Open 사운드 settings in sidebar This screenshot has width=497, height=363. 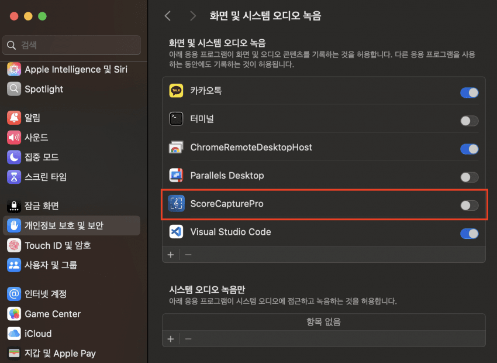click(x=36, y=138)
